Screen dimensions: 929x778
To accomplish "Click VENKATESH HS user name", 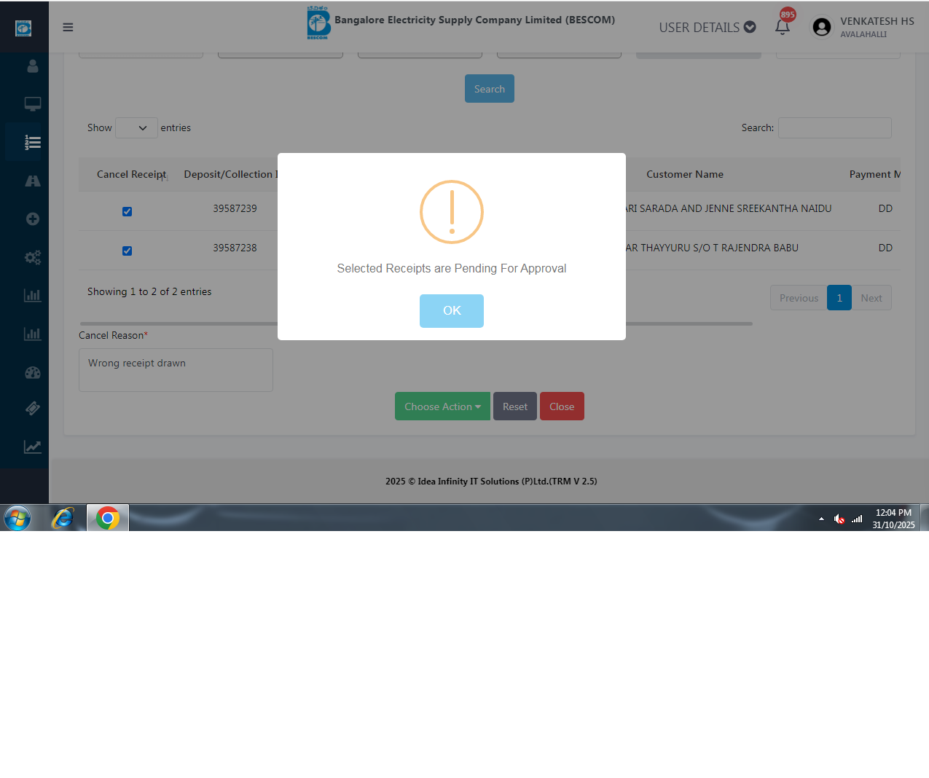I will [x=877, y=21].
